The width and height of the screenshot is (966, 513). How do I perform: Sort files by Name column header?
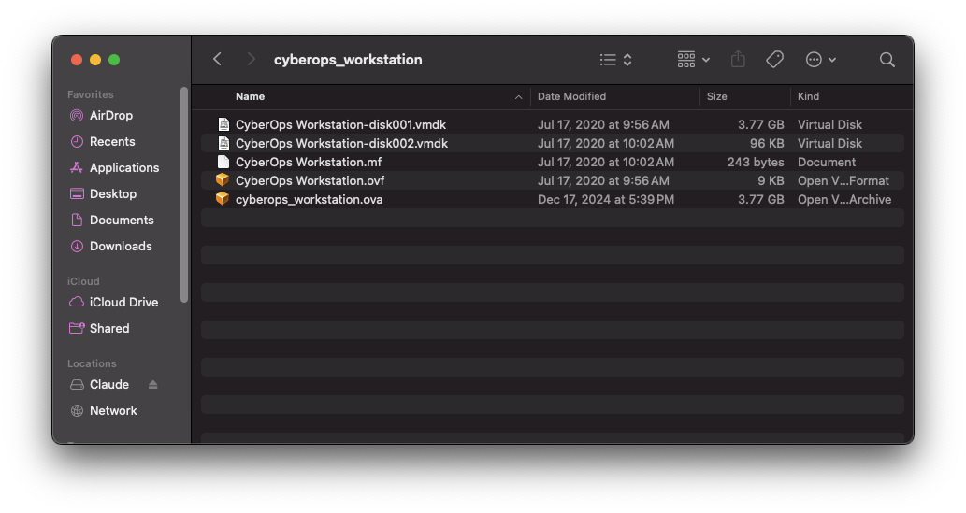click(x=250, y=96)
